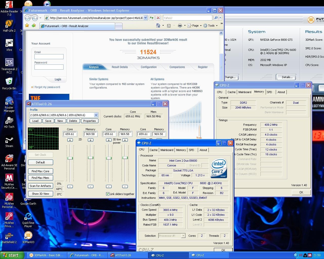The height and width of the screenshot is (259, 324).
Task: Expand the Print button dropdown arrow
Action: click(x=185, y=26)
